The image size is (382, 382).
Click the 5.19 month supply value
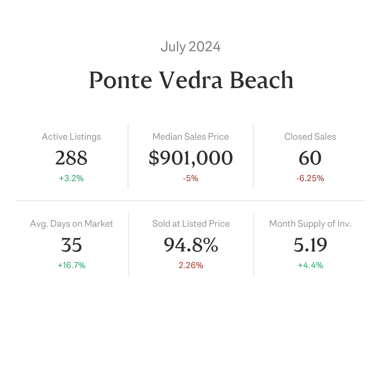point(311,245)
